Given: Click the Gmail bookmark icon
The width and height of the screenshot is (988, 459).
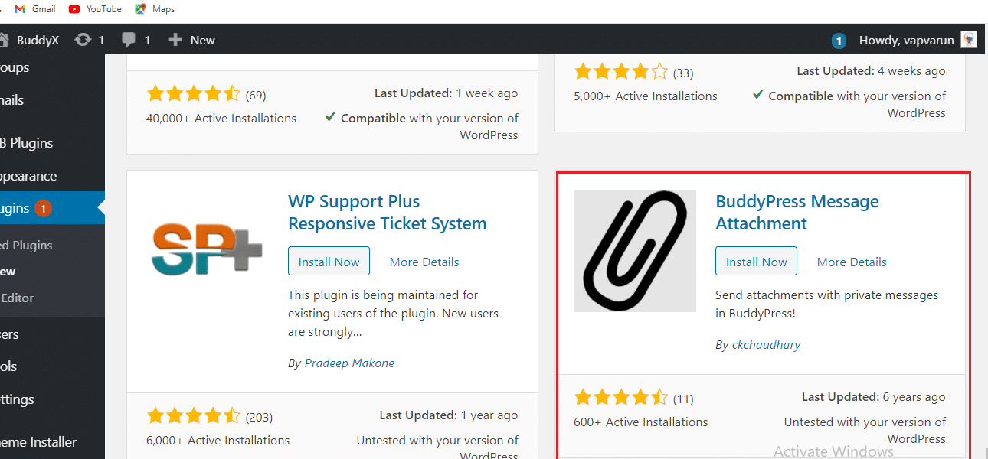Looking at the screenshot, I should (x=20, y=9).
